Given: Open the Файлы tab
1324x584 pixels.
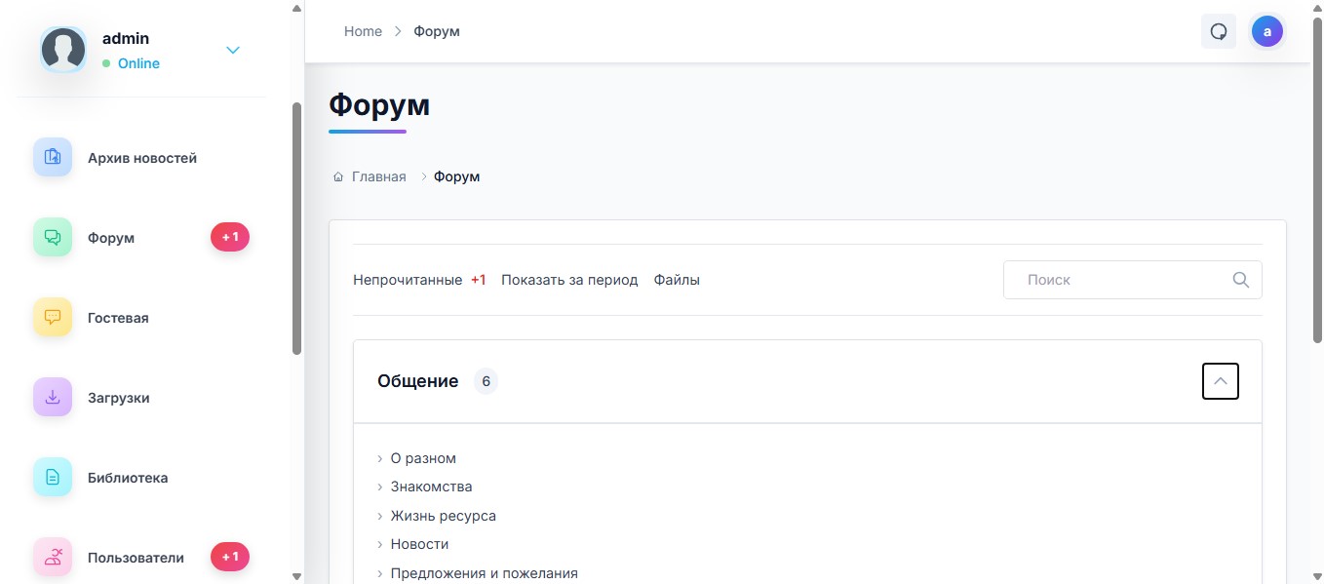Looking at the screenshot, I should [677, 280].
